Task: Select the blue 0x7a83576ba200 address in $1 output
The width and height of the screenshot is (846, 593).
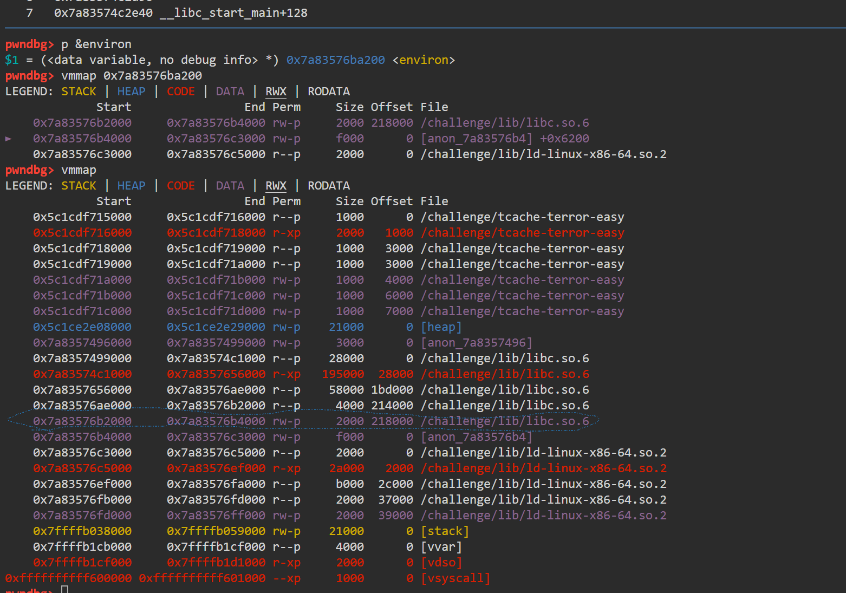Action: (336, 60)
